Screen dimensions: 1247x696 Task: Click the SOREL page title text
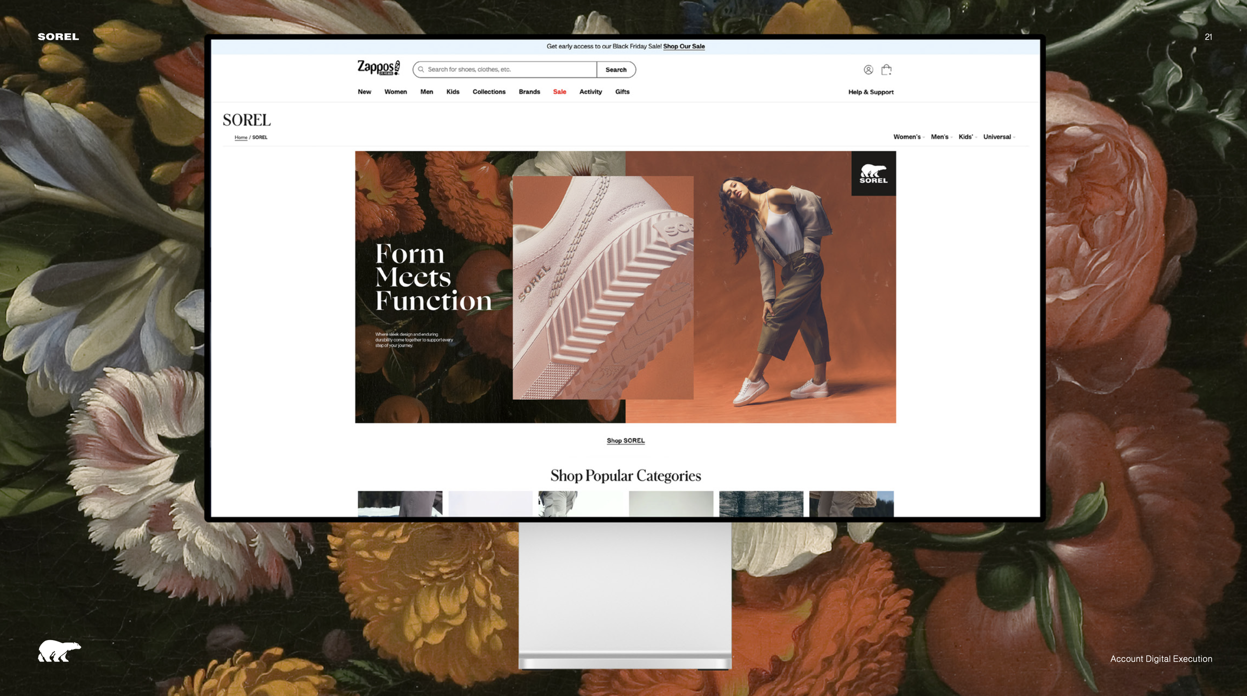tap(246, 120)
